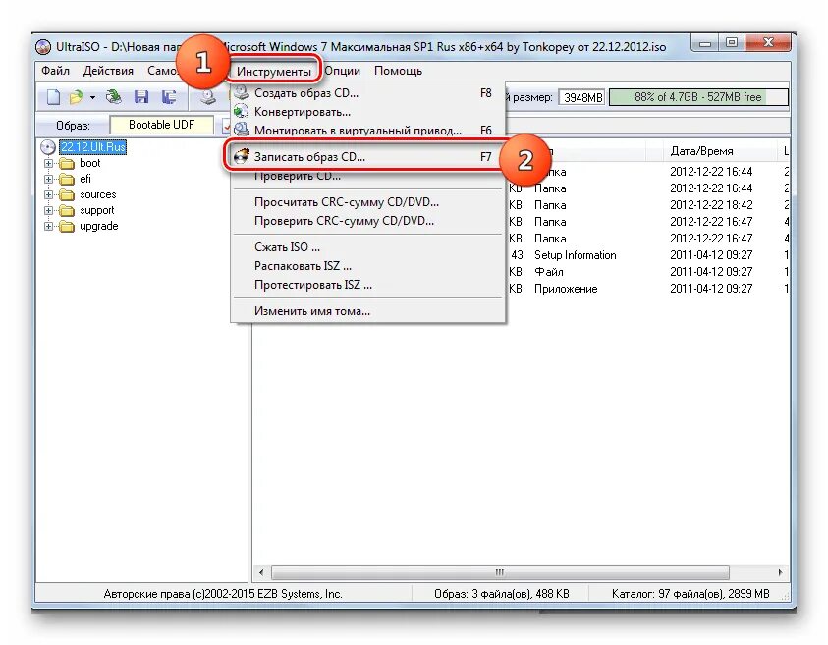Click the date 2012-12-22 18:42
Viewport: 828px width, 645px height.
tap(711, 205)
